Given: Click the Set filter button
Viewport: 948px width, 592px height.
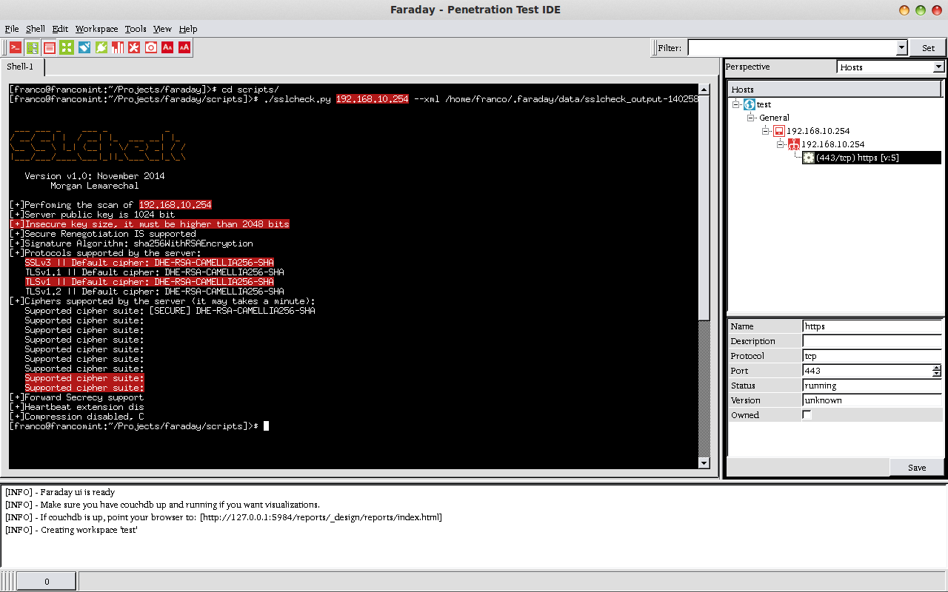Looking at the screenshot, I should [x=928, y=47].
